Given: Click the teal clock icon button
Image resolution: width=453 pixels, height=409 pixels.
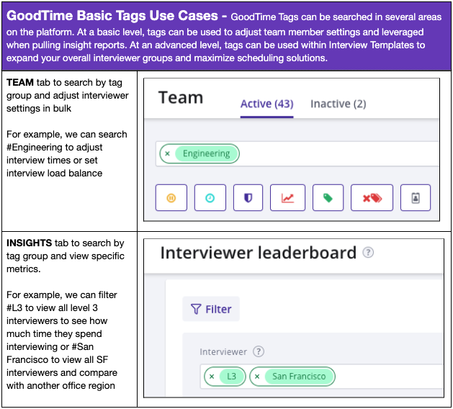Looking at the screenshot, I should [210, 198].
